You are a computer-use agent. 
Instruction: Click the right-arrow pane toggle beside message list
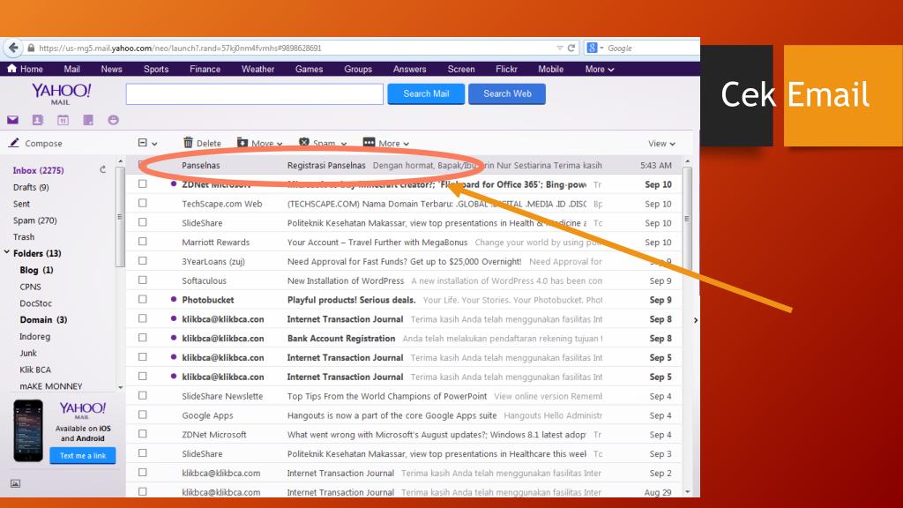click(696, 320)
